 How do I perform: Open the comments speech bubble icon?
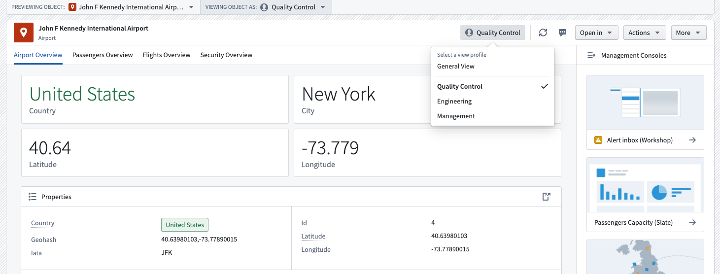click(x=562, y=33)
